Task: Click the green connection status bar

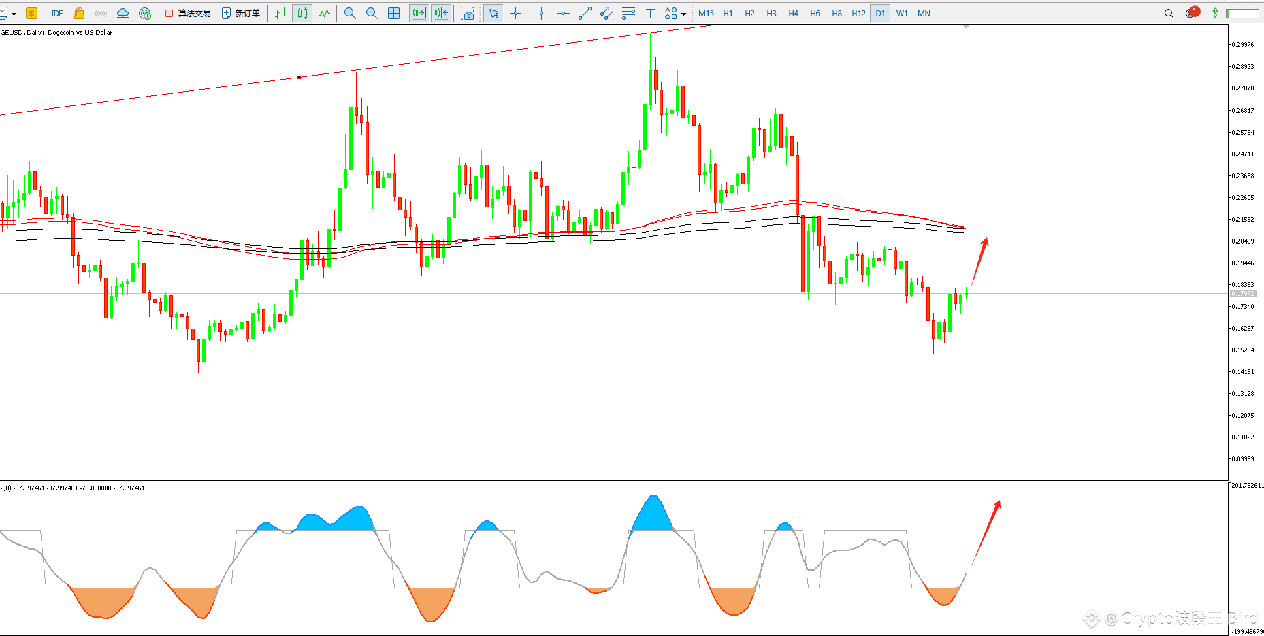Action: pyautogui.click(x=1242, y=13)
